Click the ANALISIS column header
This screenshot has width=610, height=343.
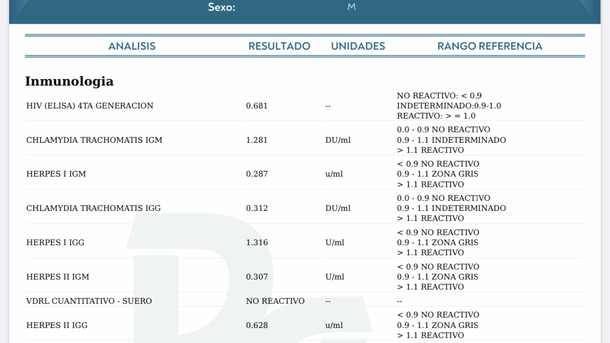(x=132, y=46)
